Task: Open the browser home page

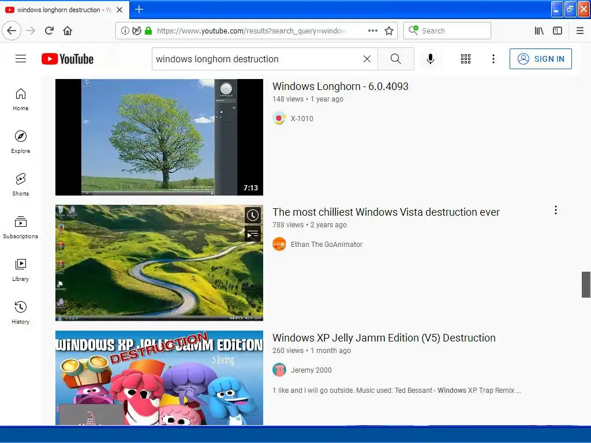Action: click(x=68, y=31)
